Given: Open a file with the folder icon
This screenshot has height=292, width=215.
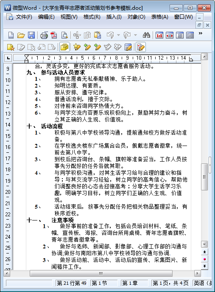Looking at the screenshot, I should tap(21, 35).
